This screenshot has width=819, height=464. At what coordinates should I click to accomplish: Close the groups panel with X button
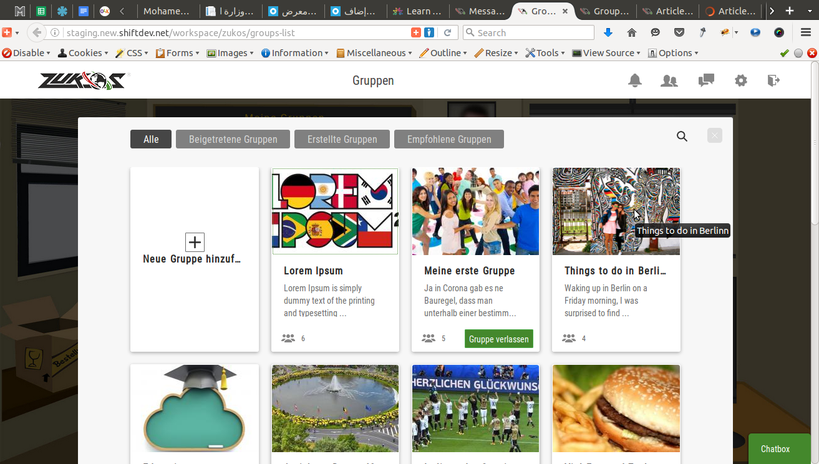[x=715, y=135]
